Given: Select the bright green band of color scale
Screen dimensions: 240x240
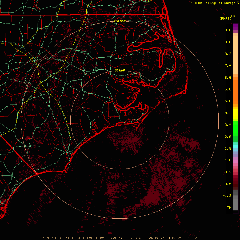Looking at the screenshot, I should click(x=235, y=129).
